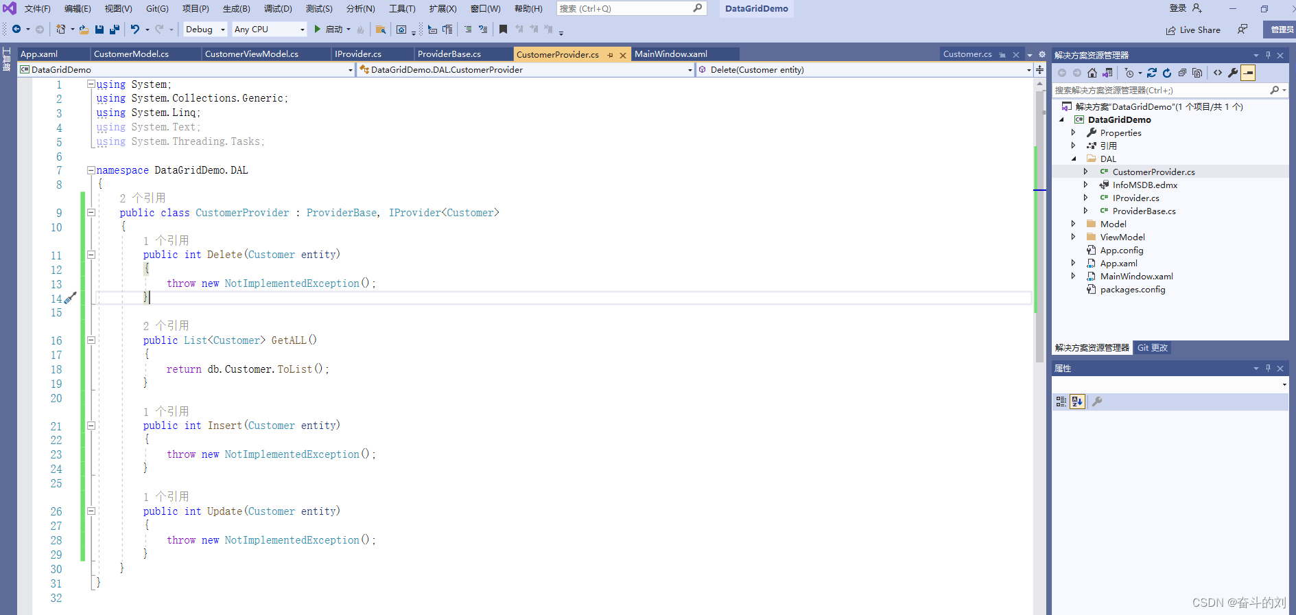
Task: Open the Delete(Customer entity) member dropdown
Action: (x=864, y=69)
